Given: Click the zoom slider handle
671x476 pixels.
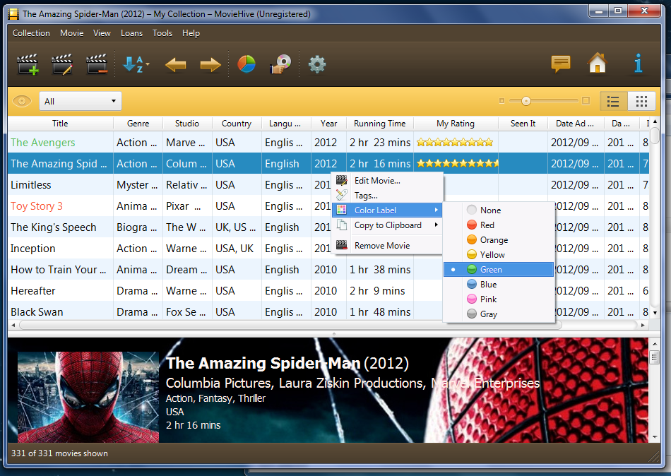Looking at the screenshot, I should (x=526, y=101).
